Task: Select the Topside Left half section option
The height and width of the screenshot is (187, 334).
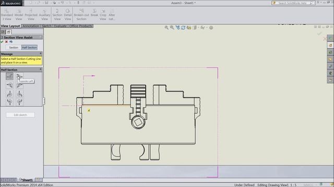Action: click(x=19, y=76)
